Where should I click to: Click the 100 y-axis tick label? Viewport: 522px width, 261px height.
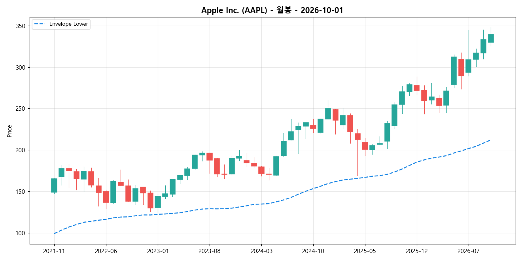21,233
